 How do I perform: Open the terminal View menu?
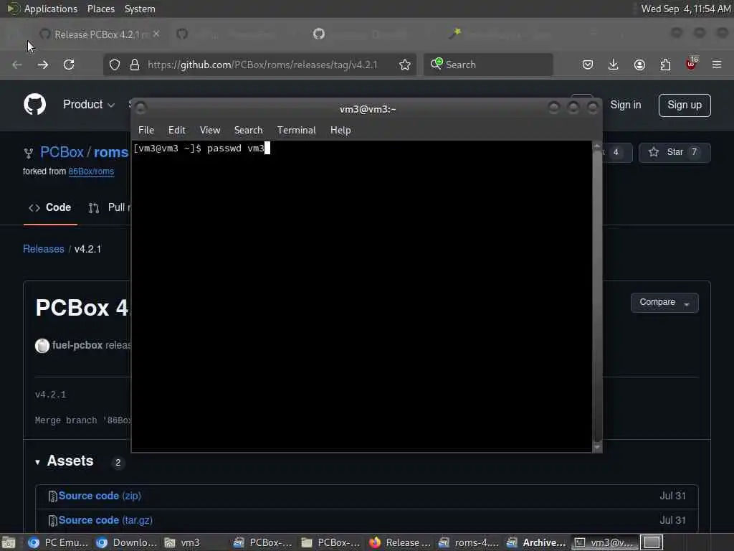click(210, 131)
